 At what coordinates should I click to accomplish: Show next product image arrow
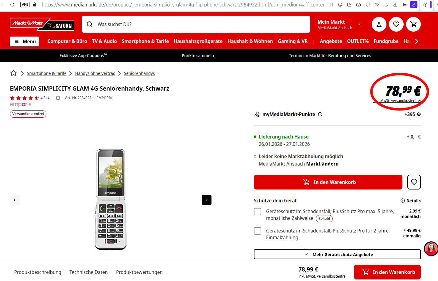207,200
